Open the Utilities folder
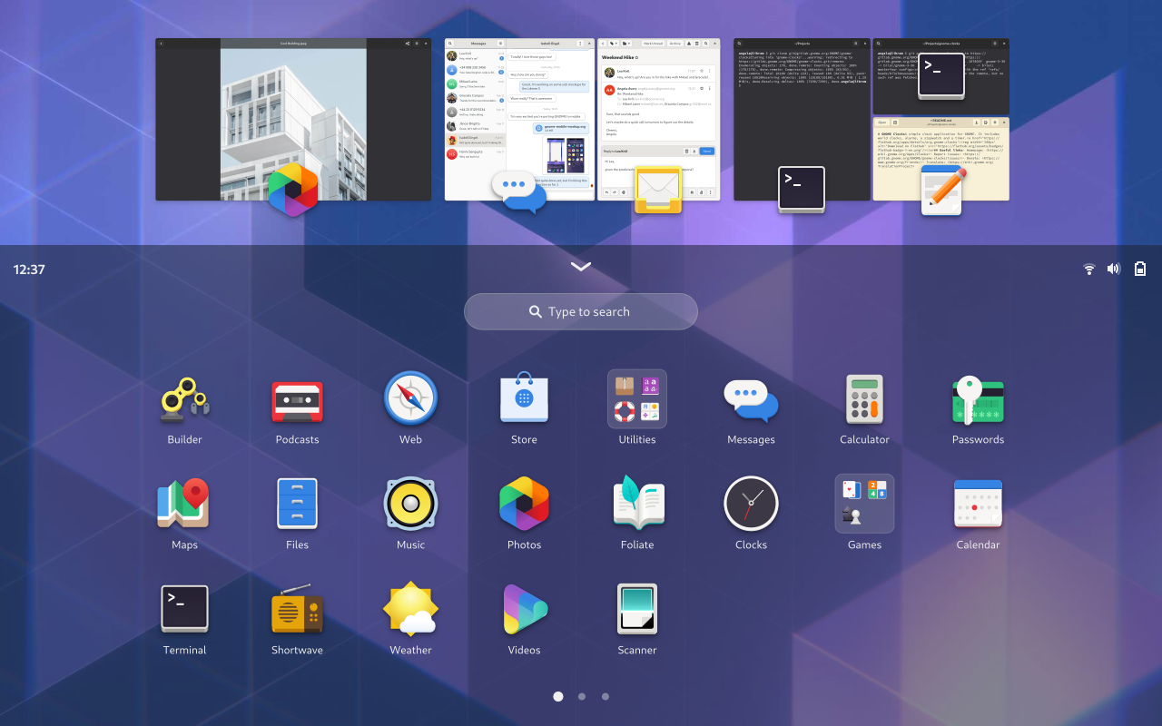 pyautogui.click(x=637, y=399)
